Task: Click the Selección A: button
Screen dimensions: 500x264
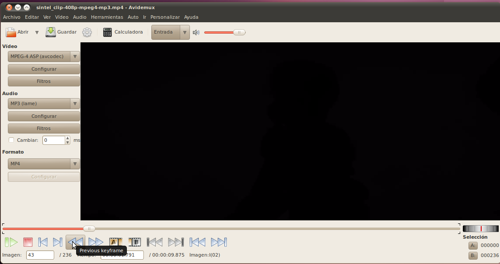Action: coord(473,245)
